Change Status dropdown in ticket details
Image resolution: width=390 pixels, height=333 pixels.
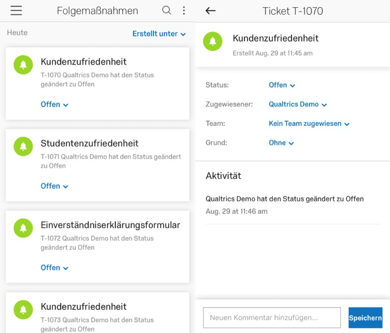(x=282, y=85)
